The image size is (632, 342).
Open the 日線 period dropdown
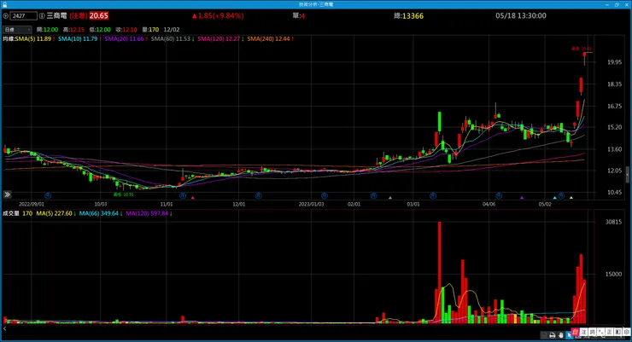17,29
